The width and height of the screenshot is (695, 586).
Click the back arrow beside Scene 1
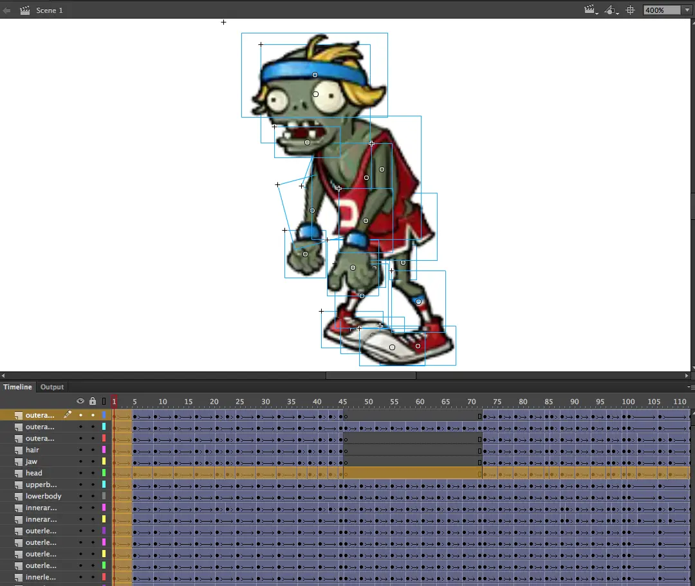[x=6, y=10]
